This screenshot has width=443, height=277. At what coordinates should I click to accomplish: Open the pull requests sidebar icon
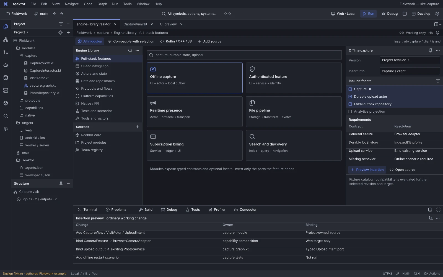pyautogui.click(x=6, y=52)
